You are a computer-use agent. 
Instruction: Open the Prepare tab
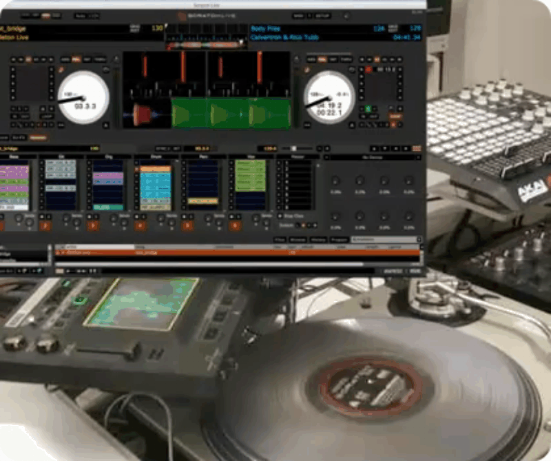339,239
